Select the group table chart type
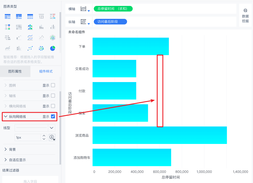Viewport: 253px width, 183px height. coord(8,16)
